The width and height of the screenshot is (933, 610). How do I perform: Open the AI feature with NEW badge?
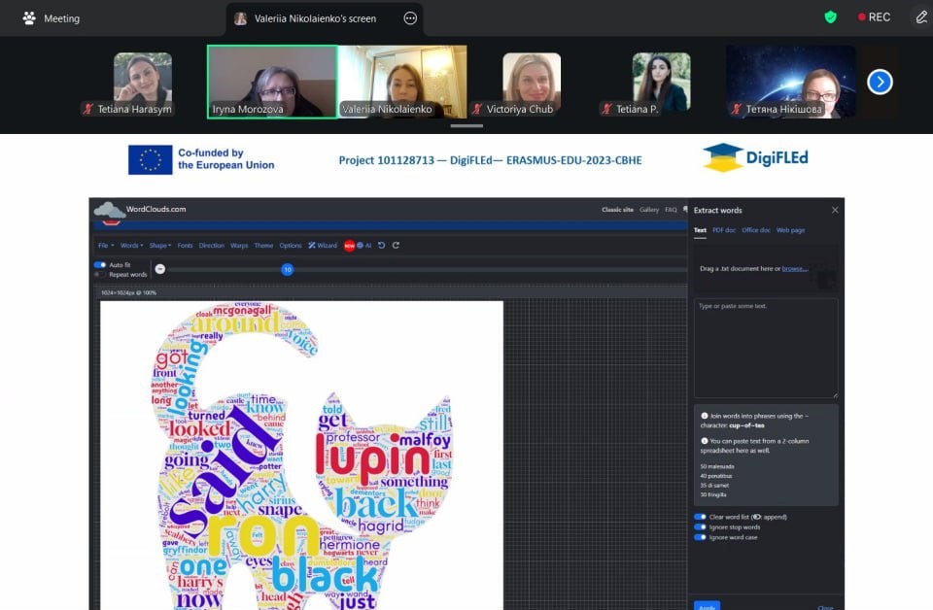[358, 245]
